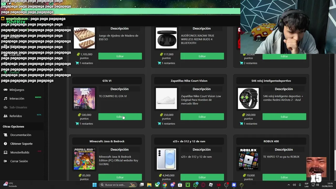Open Sub-Usuarios menu item
The height and width of the screenshot is (189, 336).
(18, 107)
